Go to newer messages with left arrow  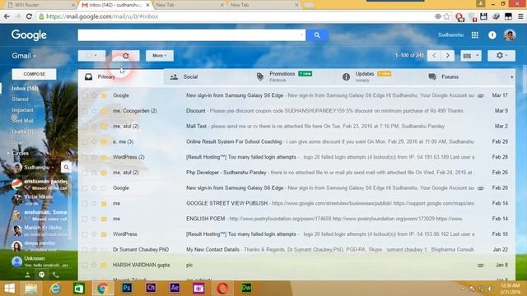pos(434,56)
